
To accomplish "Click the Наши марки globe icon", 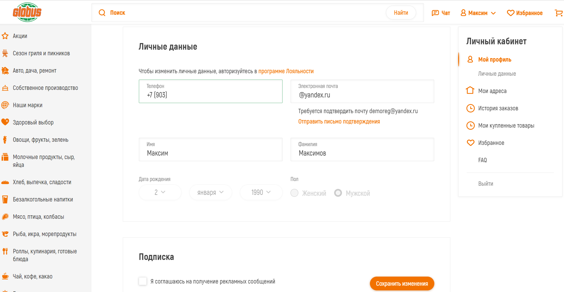I will point(5,105).
